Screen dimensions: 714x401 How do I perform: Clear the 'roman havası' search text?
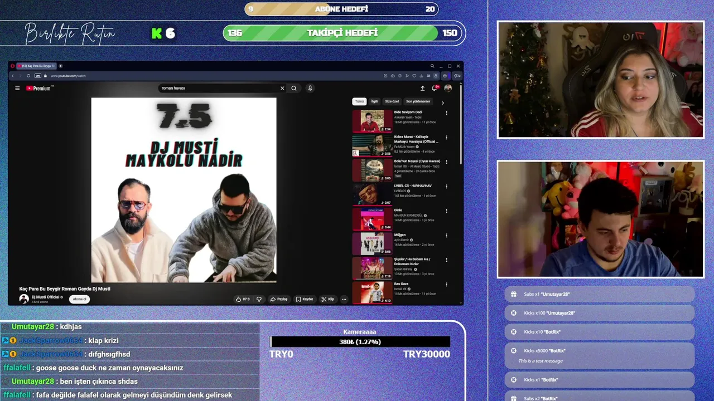282,88
